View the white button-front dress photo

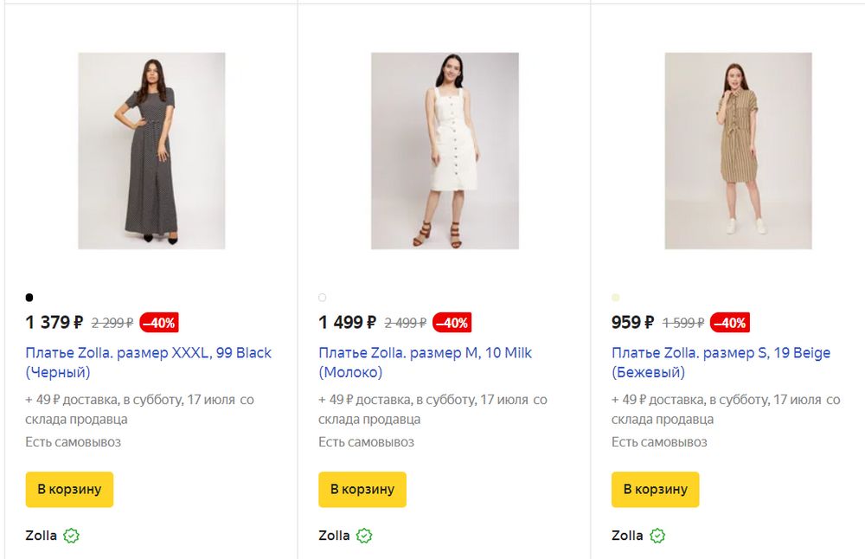pyautogui.click(x=445, y=151)
